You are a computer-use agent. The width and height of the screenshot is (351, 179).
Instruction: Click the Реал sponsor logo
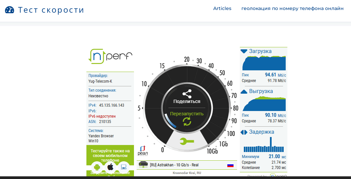pos(143,151)
